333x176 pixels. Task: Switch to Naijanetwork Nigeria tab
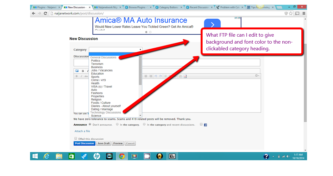pyautogui.click(x=108, y=7)
